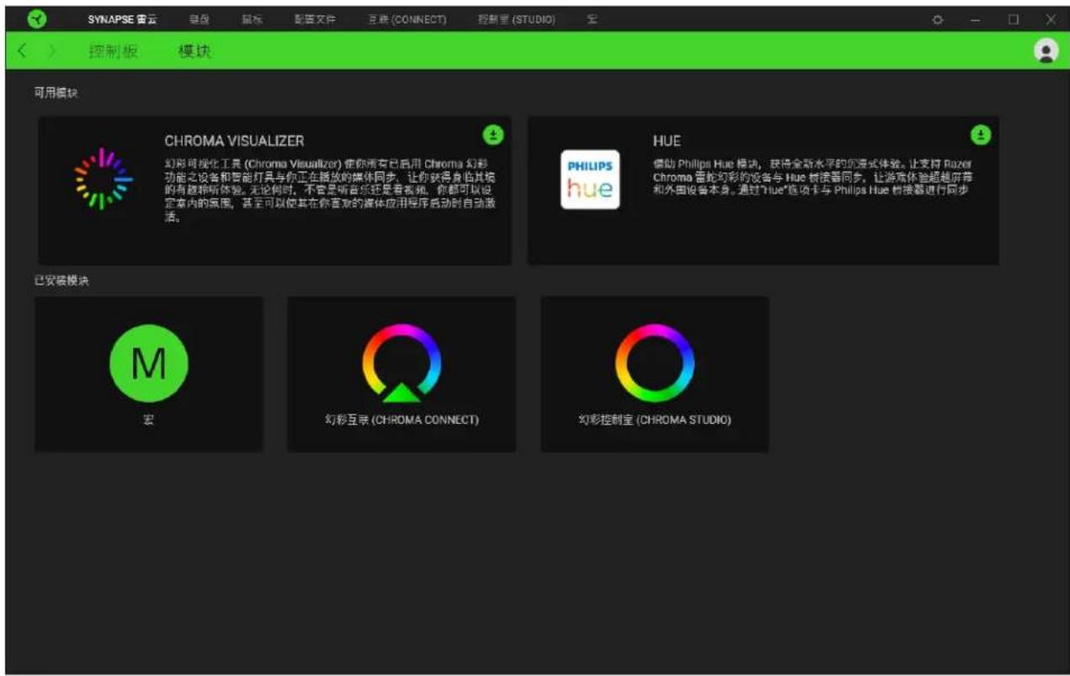Open the 控制室 (STUDIO) tab
This screenshot has width=1070, height=676.
click(x=517, y=19)
